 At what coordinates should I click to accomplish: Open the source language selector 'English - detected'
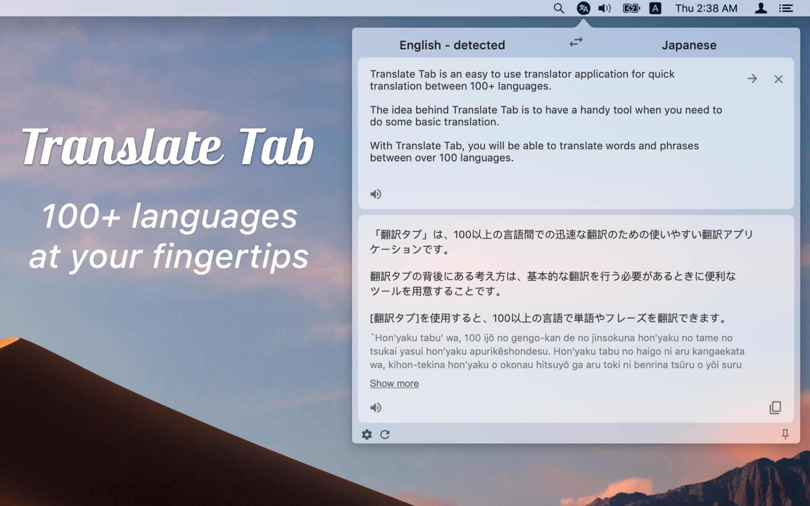point(452,45)
